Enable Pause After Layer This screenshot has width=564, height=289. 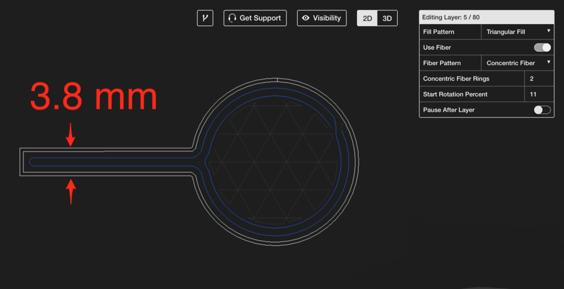point(543,110)
